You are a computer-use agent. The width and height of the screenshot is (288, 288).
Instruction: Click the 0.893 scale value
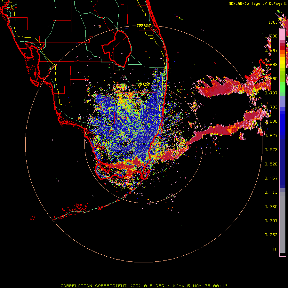click(271, 64)
